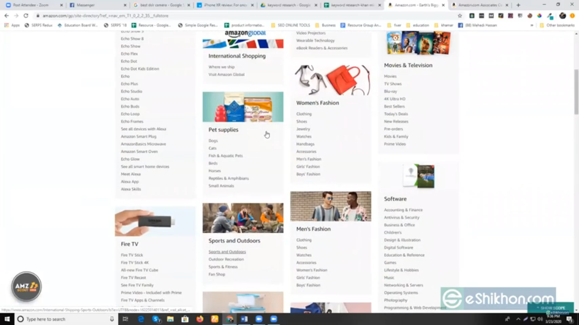Launch Microsoft Edge from the taskbar
Image resolution: width=579 pixels, height=325 pixels.
coord(141,318)
